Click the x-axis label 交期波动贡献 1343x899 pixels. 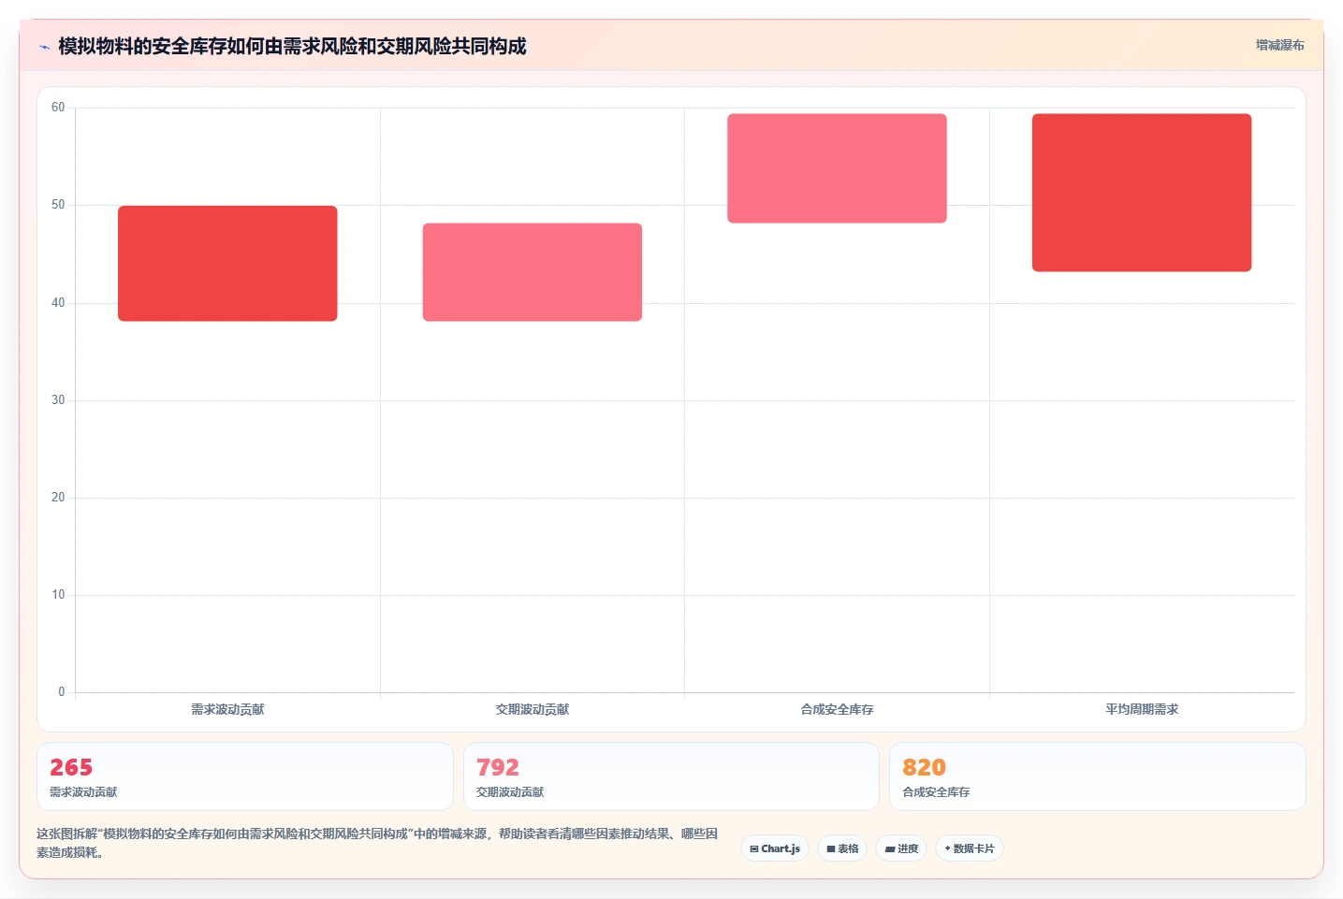pyautogui.click(x=533, y=709)
